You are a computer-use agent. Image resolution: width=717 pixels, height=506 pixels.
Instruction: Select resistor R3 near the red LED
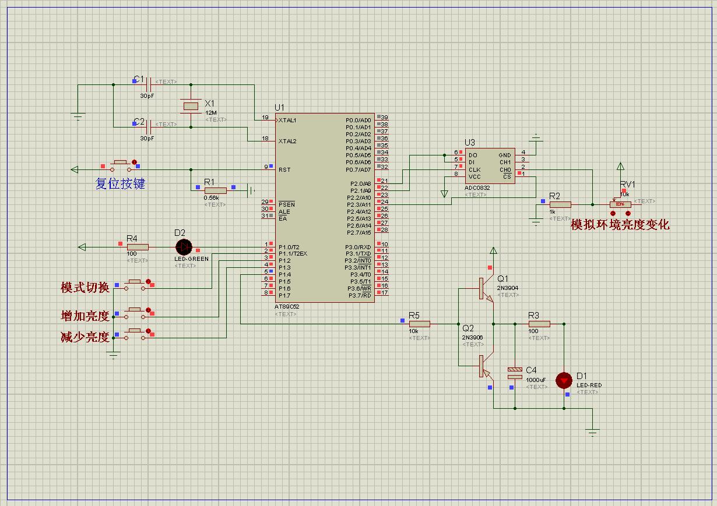click(539, 324)
